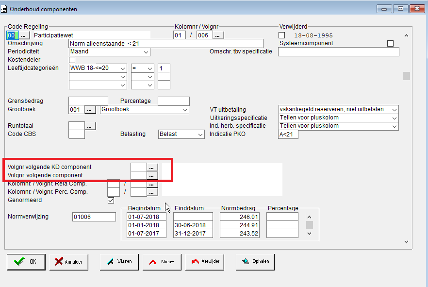Browse for Volgnr volgende KD component

(152, 167)
